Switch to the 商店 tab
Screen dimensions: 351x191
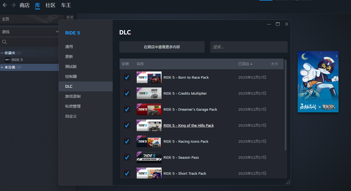point(24,5)
